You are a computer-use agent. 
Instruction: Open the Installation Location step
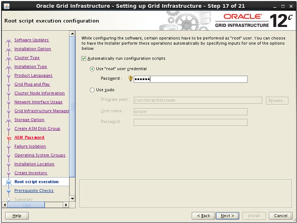(x=35, y=164)
